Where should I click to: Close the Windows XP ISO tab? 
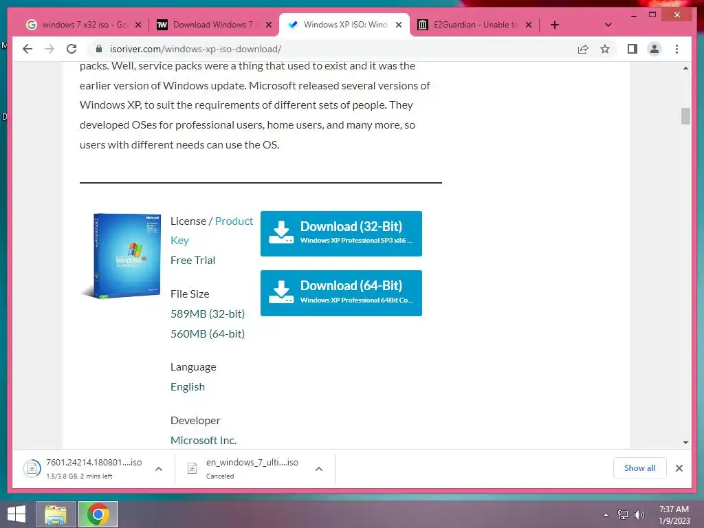tap(399, 25)
